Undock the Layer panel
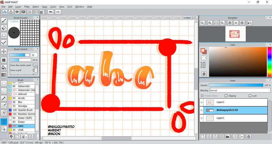This screenshot has width=272, height=144. pos(267,80)
